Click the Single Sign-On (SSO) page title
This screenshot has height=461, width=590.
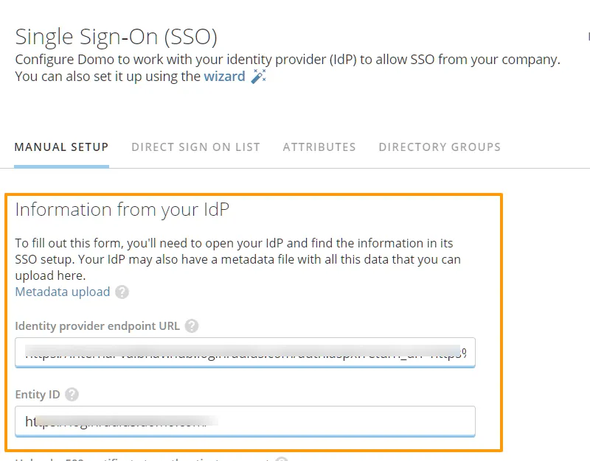(x=117, y=37)
